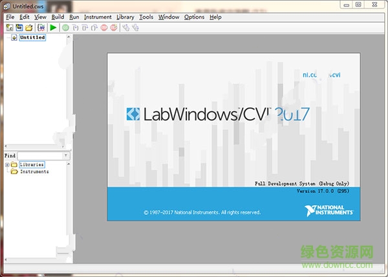Click the Step Over toolbar icon
Viewport: 388px width, 277px height.
85,28
